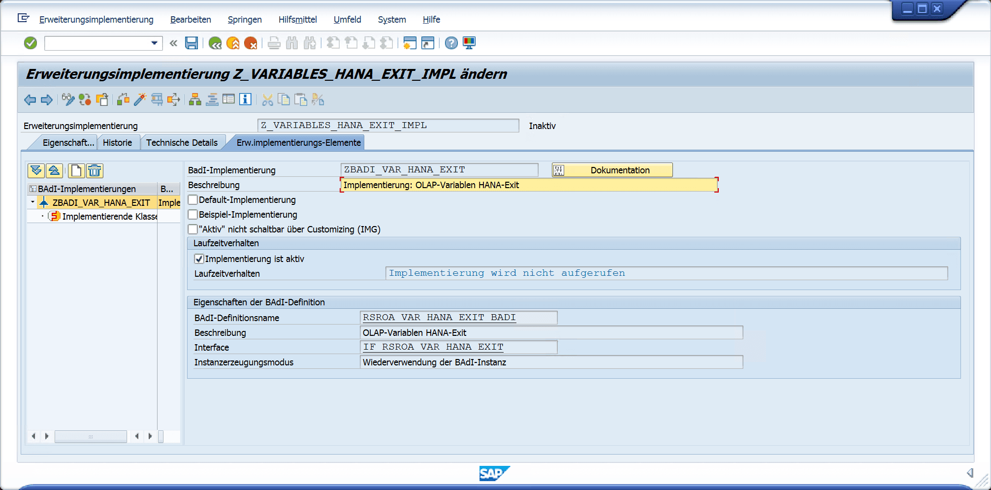Image resolution: width=991 pixels, height=490 pixels.
Task: Open the System menu
Action: click(392, 20)
